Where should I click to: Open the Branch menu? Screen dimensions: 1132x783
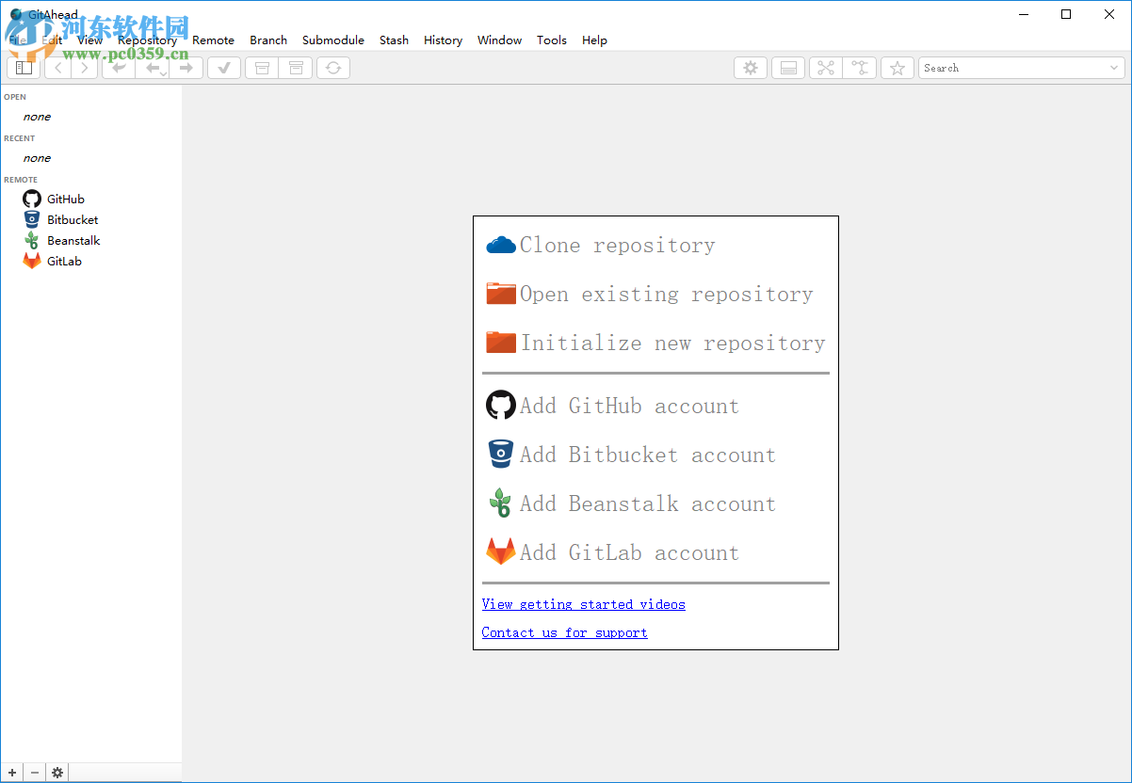(268, 40)
